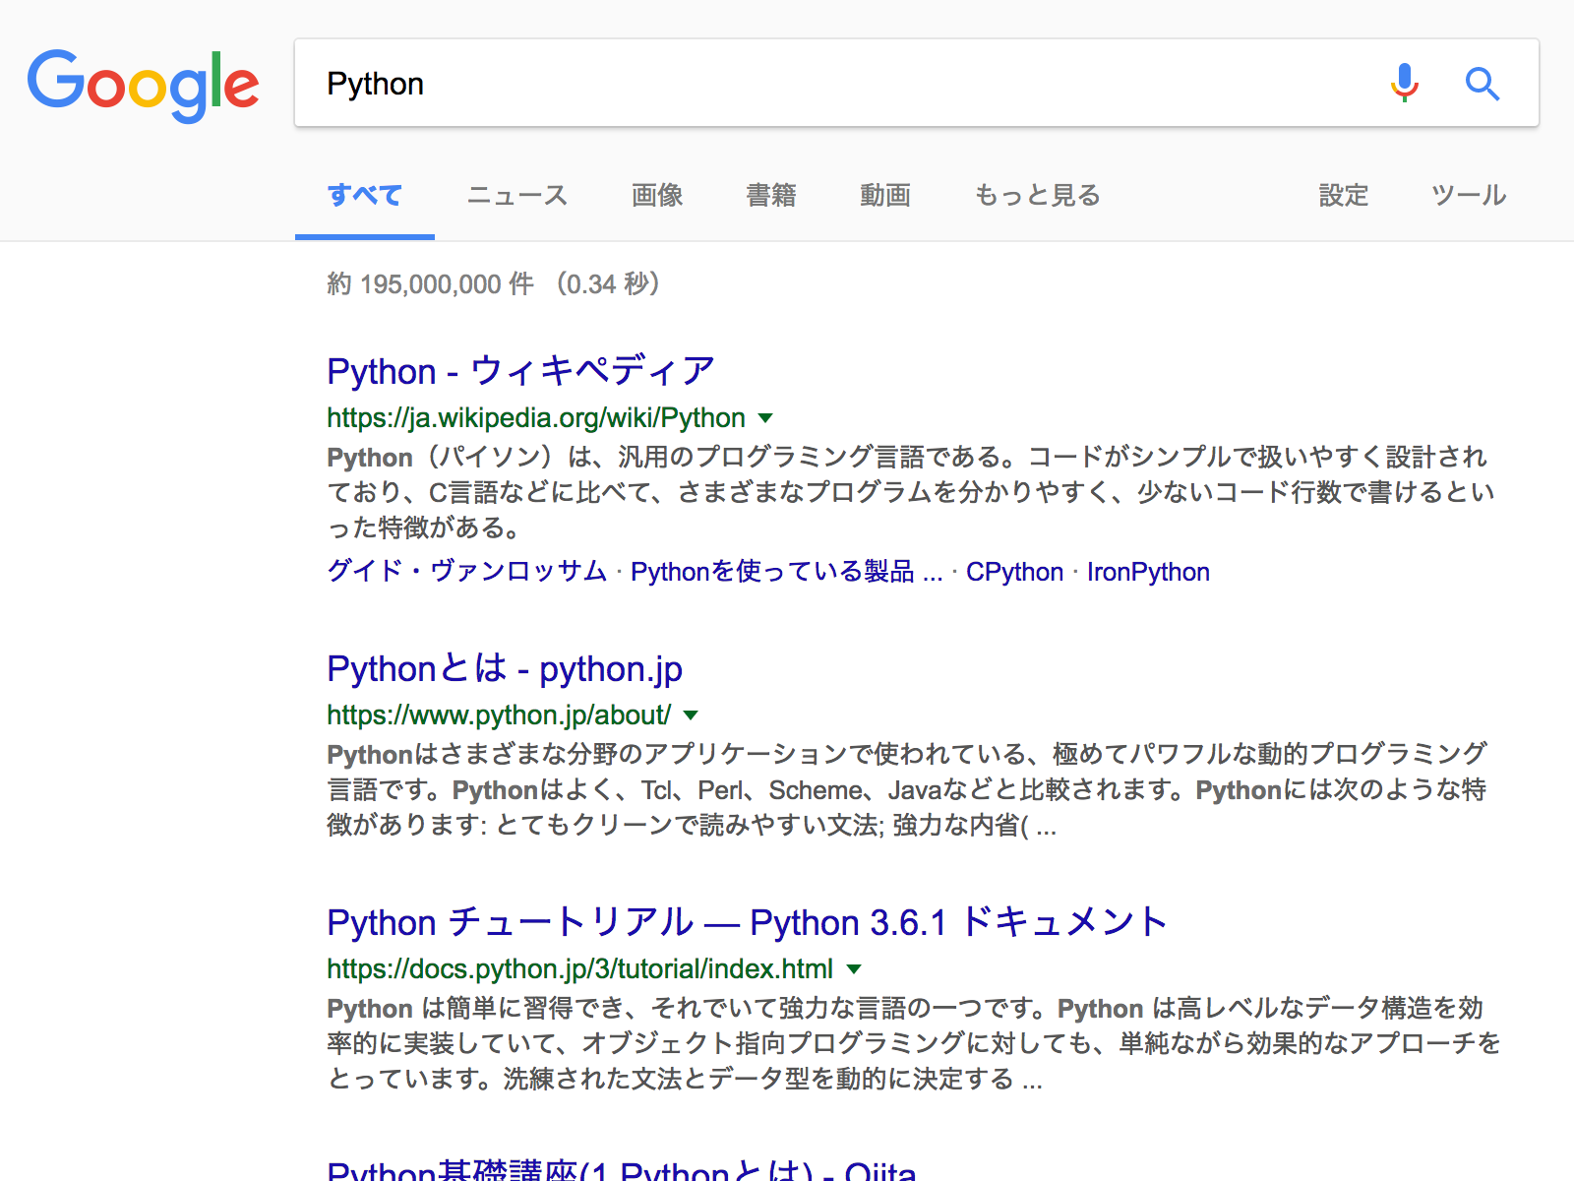Expand dropdown arrow beside docs.python.jp URL
The image size is (1574, 1181).
(854, 969)
